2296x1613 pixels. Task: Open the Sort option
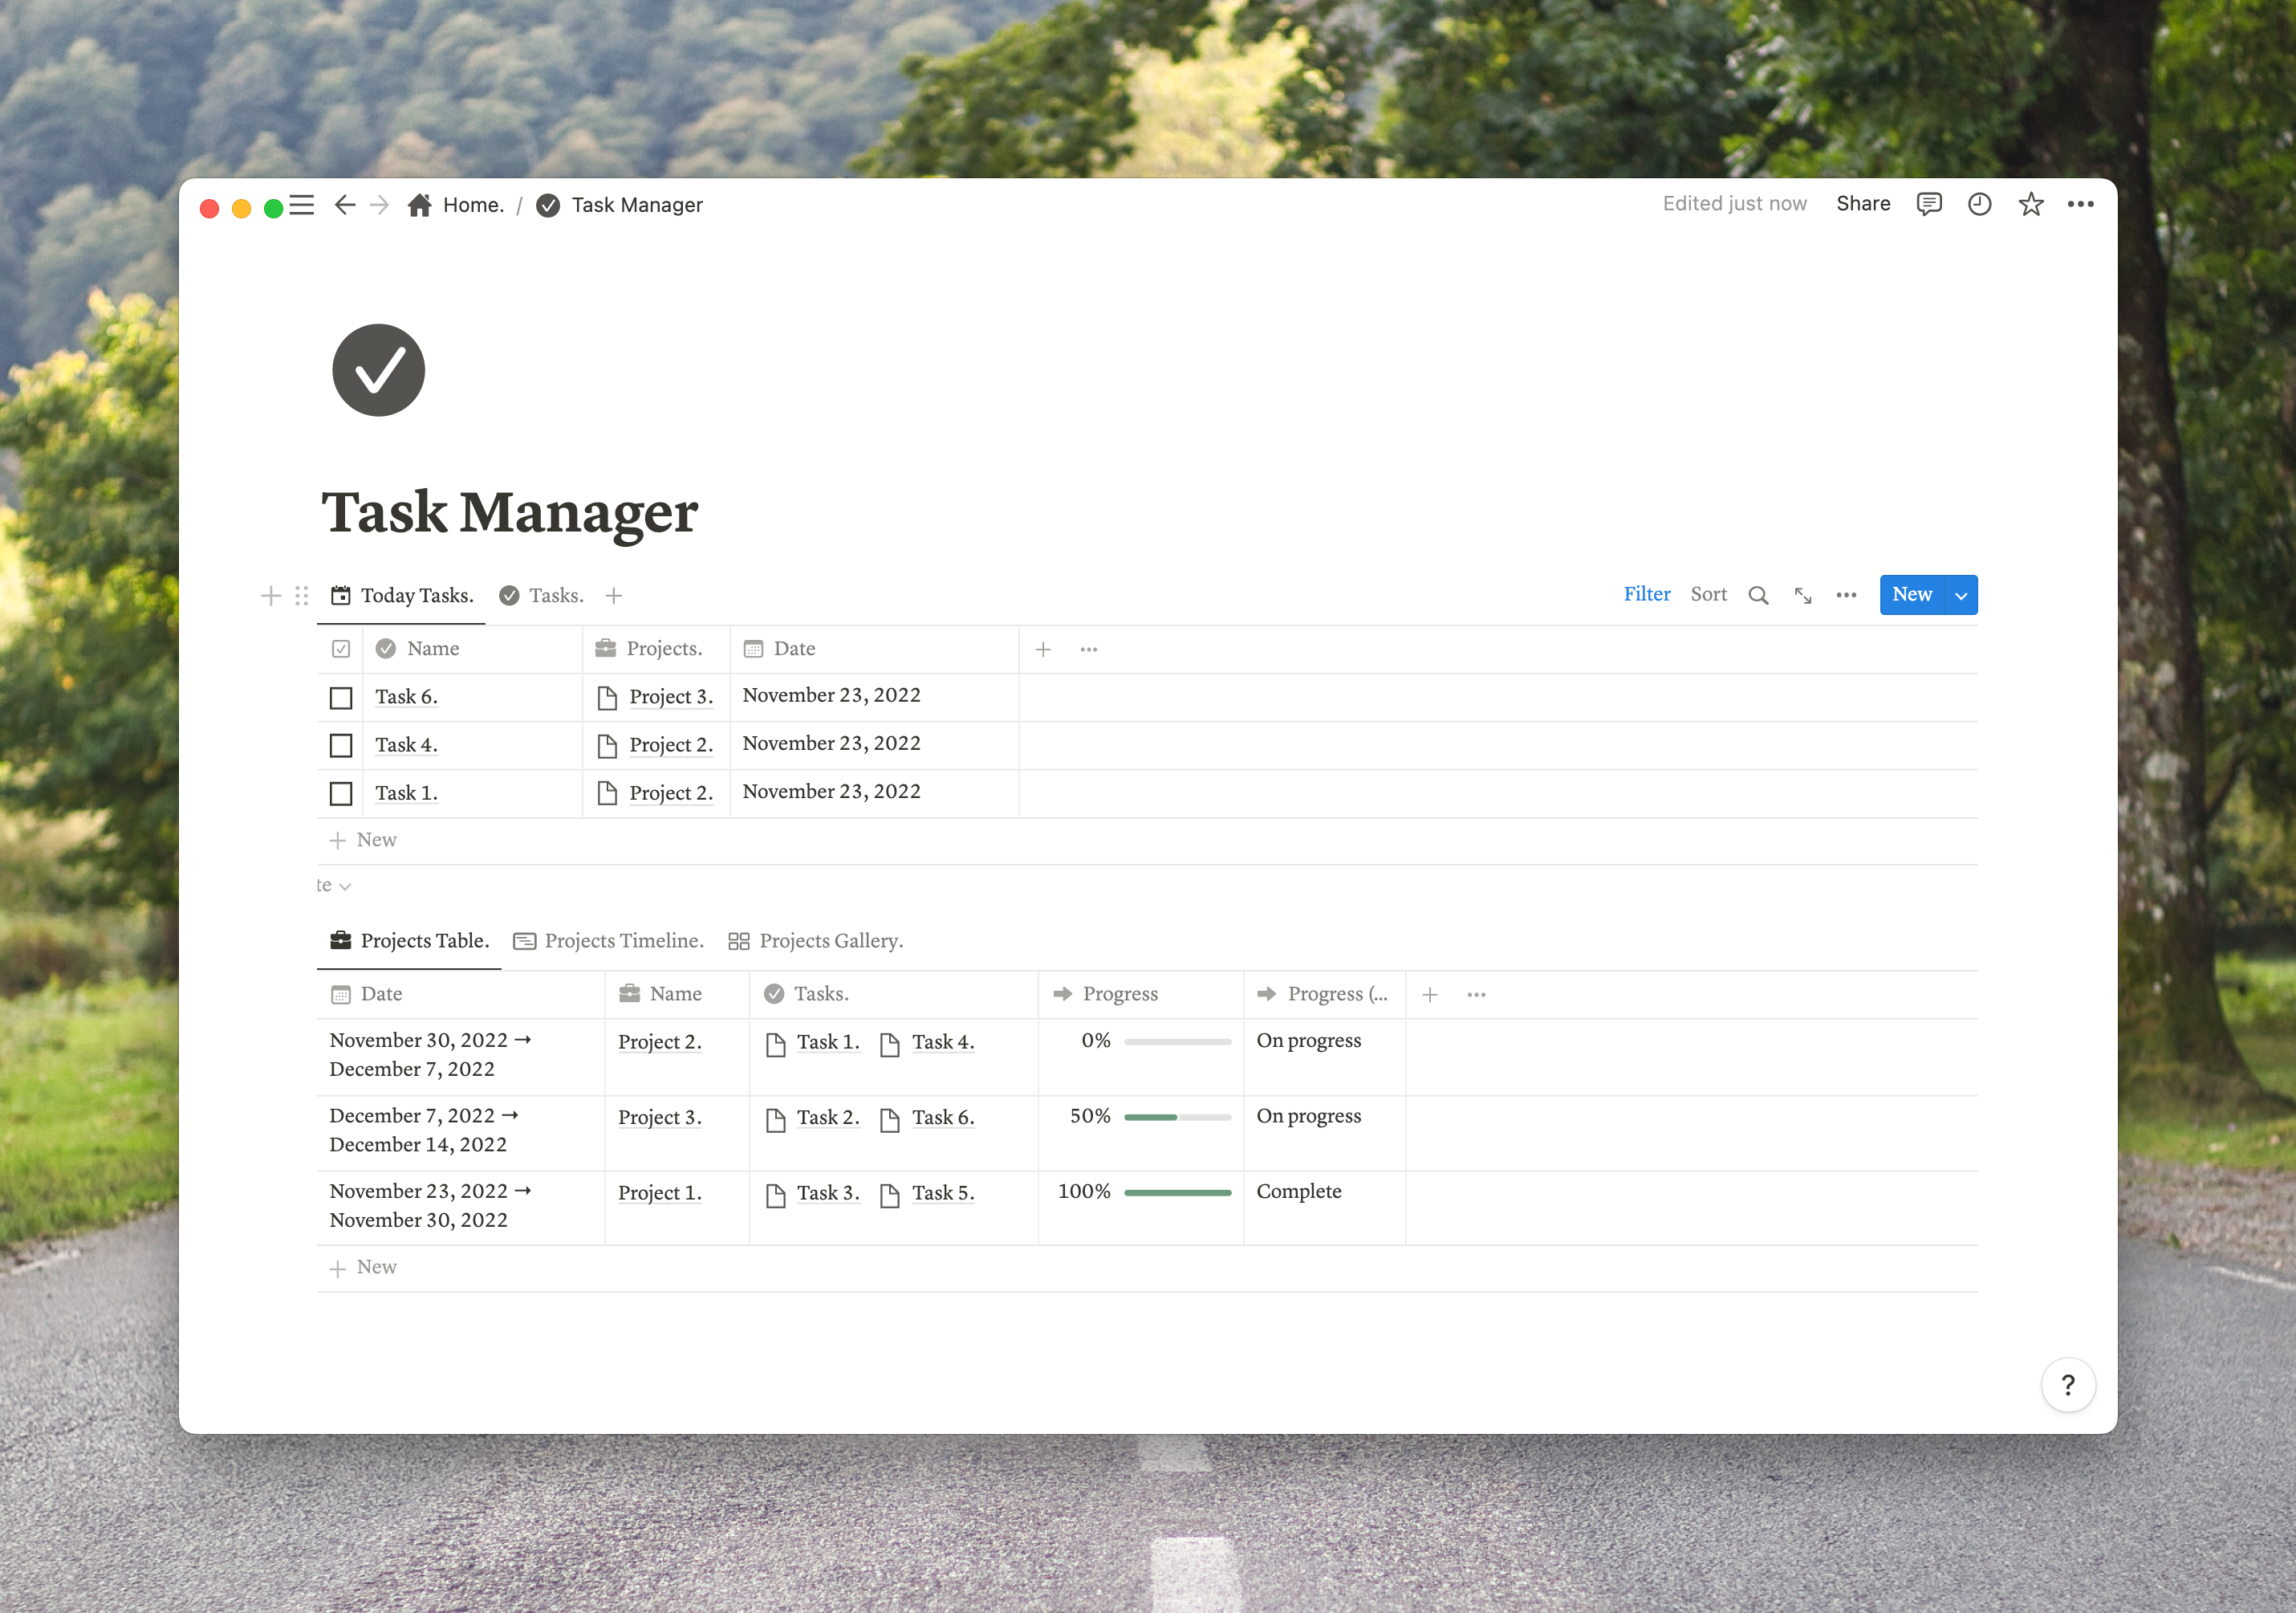[x=1708, y=594]
